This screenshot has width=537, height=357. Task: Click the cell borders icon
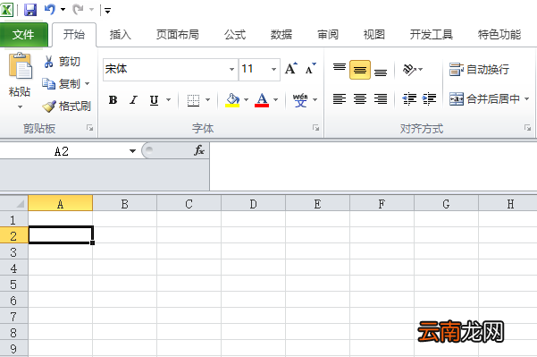click(x=193, y=100)
